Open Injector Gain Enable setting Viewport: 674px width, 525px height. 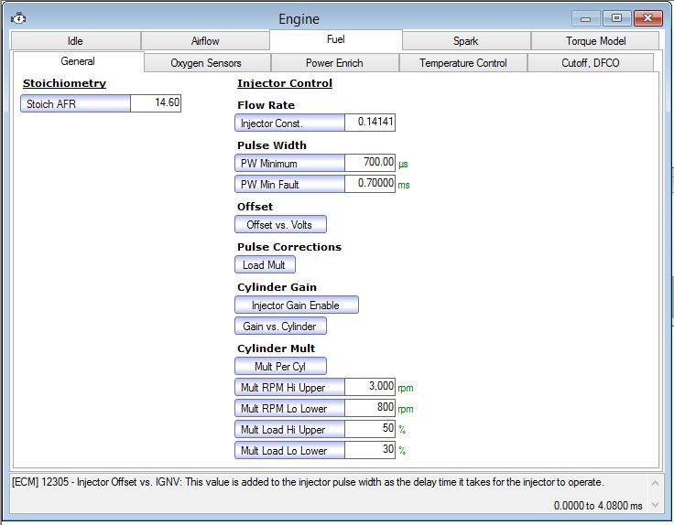click(x=296, y=305)
